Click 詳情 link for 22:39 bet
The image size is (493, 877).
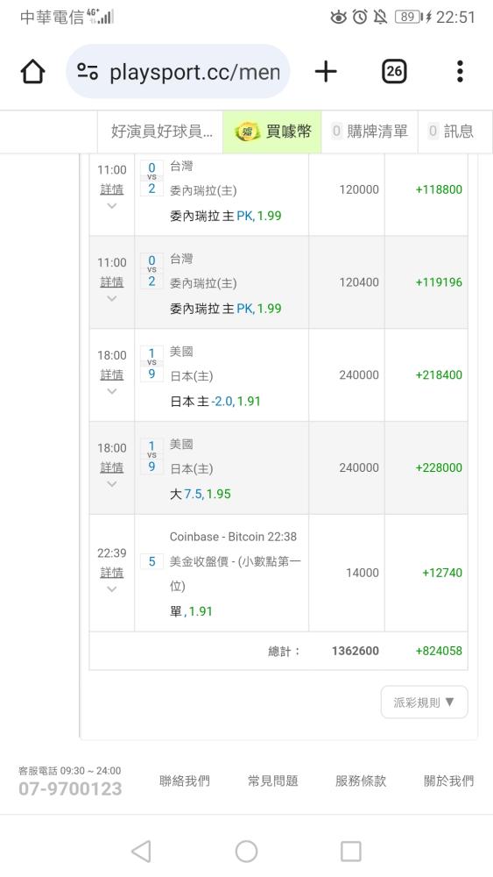coord(112,572)
